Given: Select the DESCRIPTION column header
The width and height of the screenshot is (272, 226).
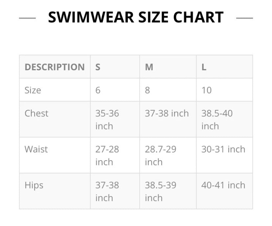Looking at the screenshot, I should tap(55, 67).
